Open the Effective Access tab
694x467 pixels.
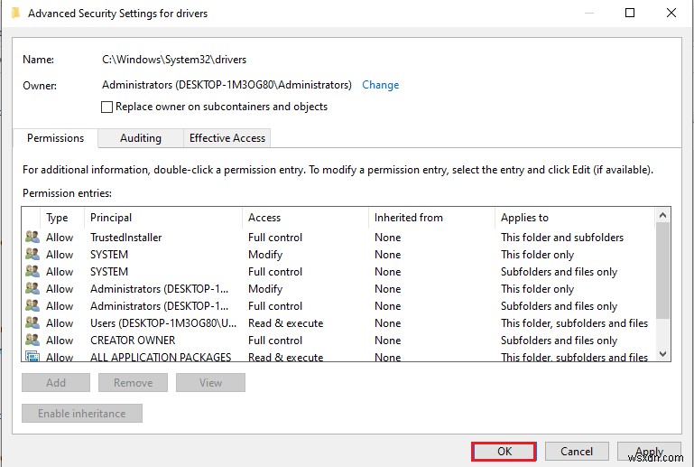227,138
